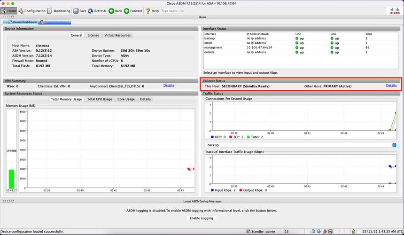The width and height of the screenshot is (404, 235).
Task: Click the lock icon in status bar
Action: point(354,231)
